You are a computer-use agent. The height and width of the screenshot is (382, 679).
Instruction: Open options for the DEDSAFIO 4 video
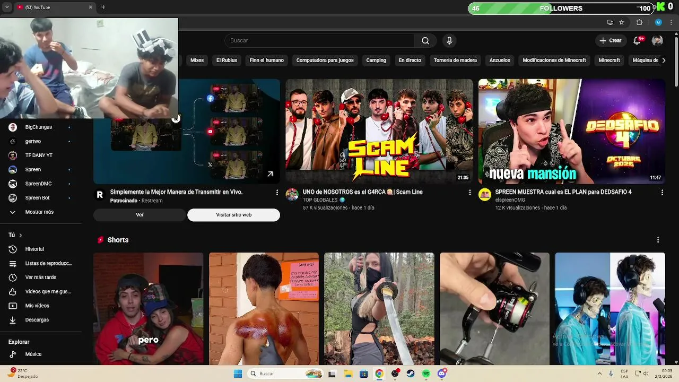pyautogui.click(x=662, y=193)
